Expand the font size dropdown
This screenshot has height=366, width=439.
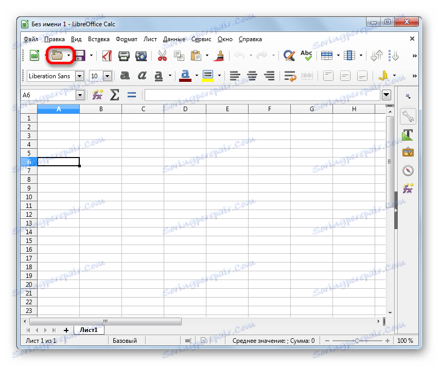108,76
